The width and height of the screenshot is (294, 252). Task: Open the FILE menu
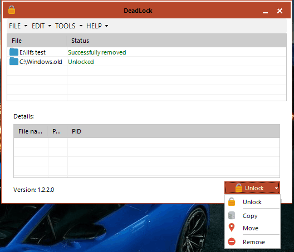point(18,26)
